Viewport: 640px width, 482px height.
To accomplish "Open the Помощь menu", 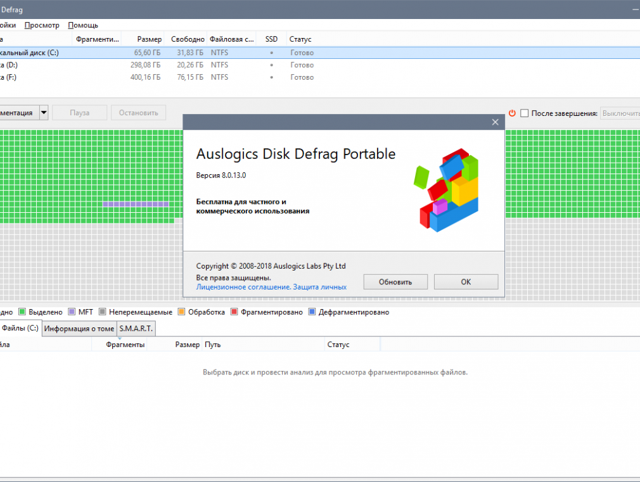I will tap(83, 25).
